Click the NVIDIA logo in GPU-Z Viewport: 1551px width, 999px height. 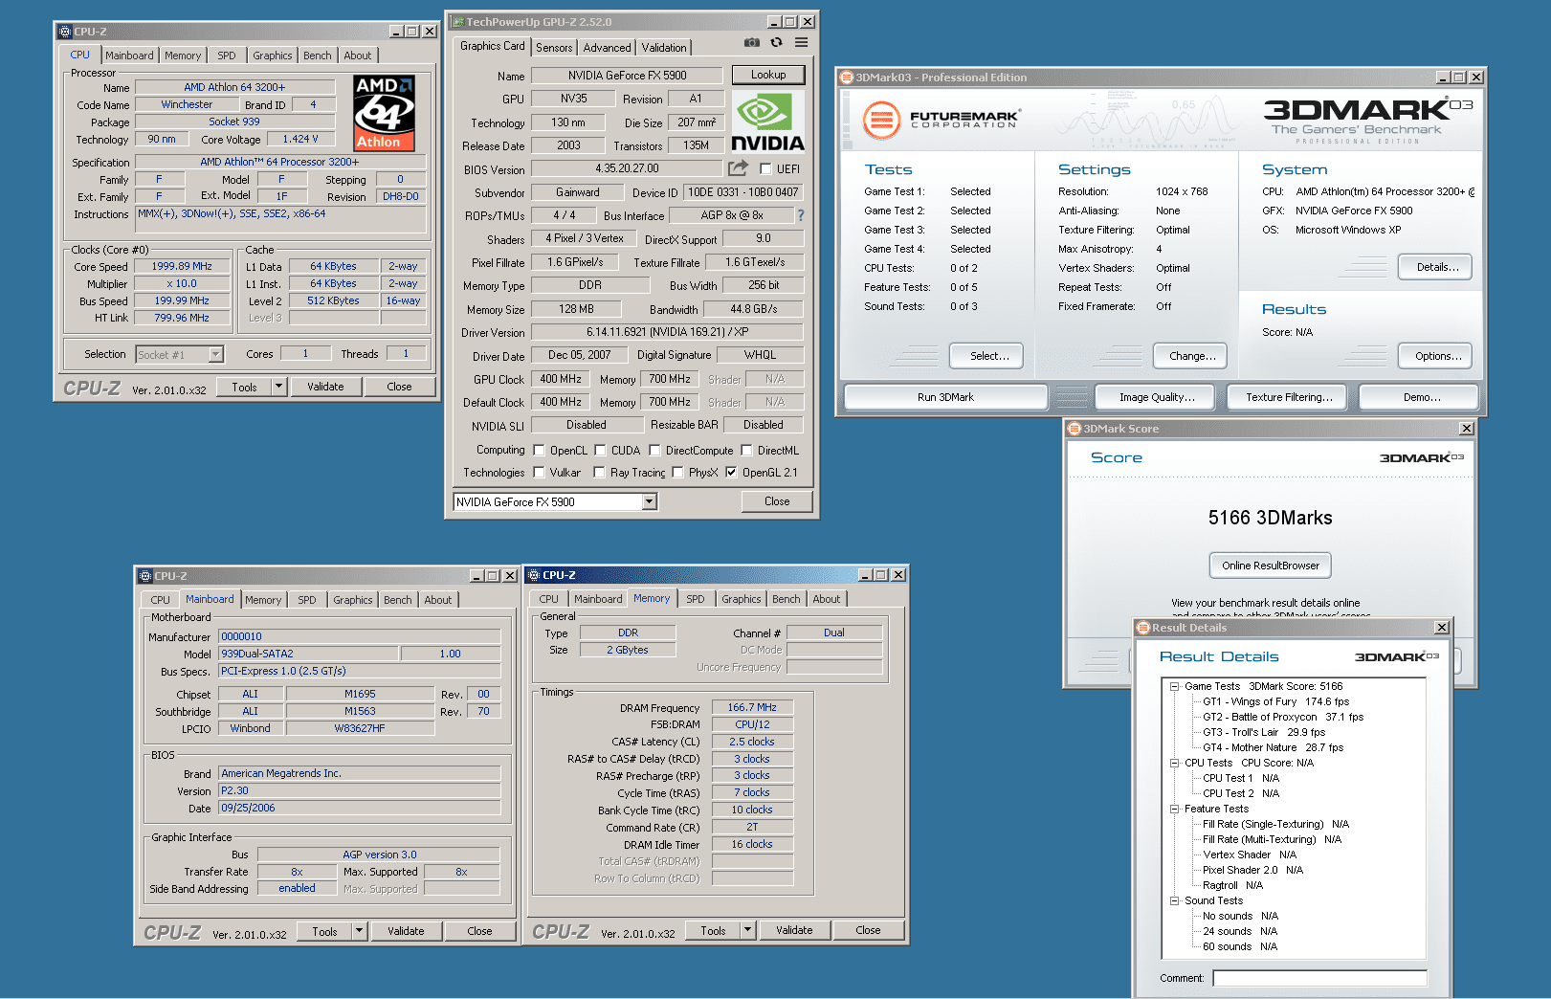pyautogui.click(x=768, y=122)
